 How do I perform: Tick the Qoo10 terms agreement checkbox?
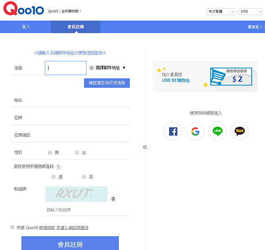tap(12, 227)
